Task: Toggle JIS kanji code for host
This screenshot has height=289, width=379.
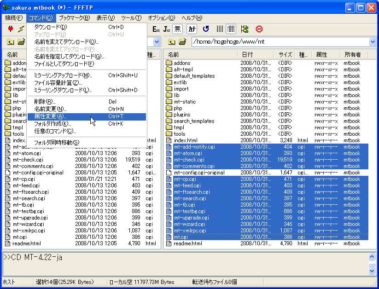Action: point(167,29)
